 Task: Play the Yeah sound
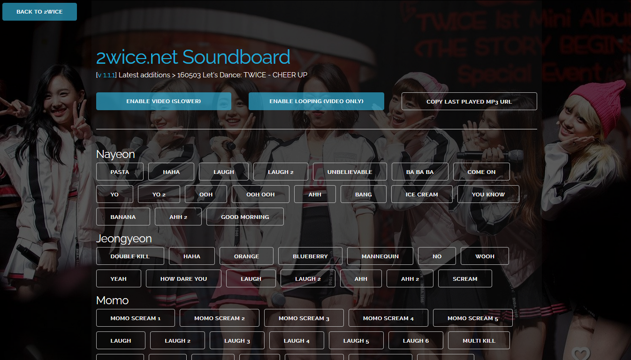(x=118, y=278)
